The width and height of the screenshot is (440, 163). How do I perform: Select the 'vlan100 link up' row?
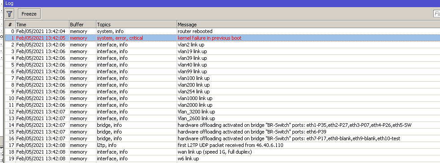point(222,78)
